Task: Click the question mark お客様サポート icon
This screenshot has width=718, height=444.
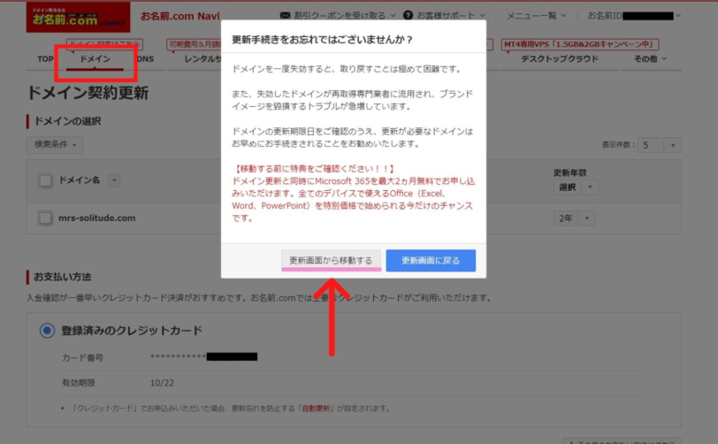Action: [x=408, y=16]
